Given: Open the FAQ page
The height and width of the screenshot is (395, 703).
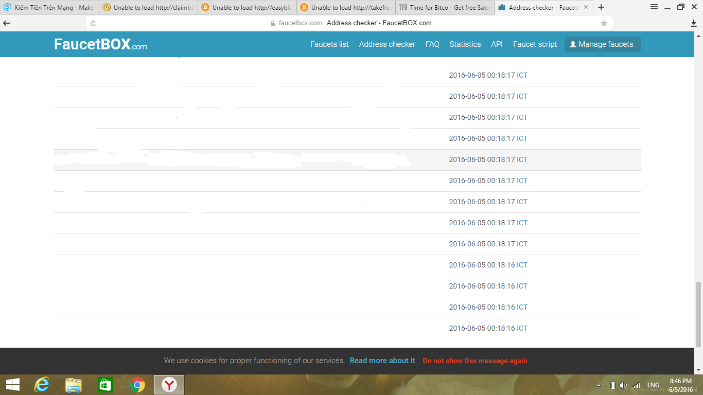Looking at the screenshot, I should pos(432,44).
